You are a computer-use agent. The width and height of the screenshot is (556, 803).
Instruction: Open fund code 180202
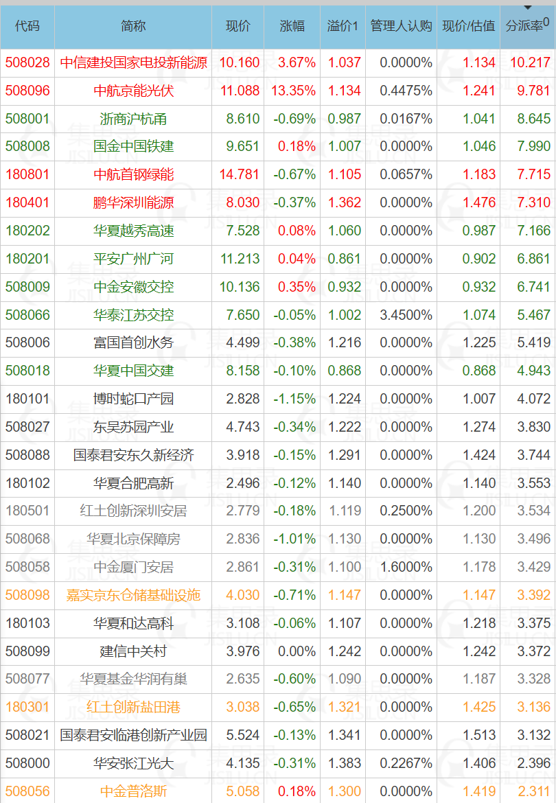pyautogui.click(x=27, y=231)
